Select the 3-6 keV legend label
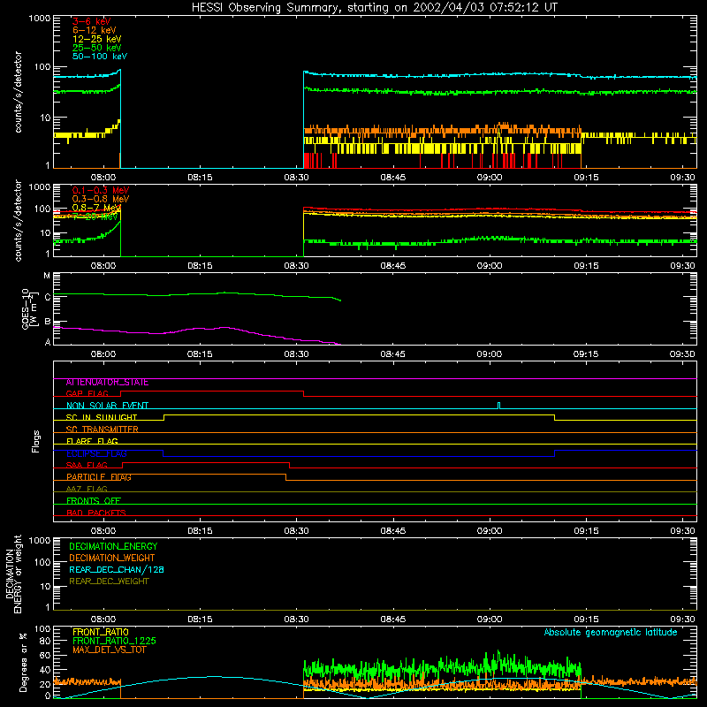707x707 pixels. coord(92,21)
